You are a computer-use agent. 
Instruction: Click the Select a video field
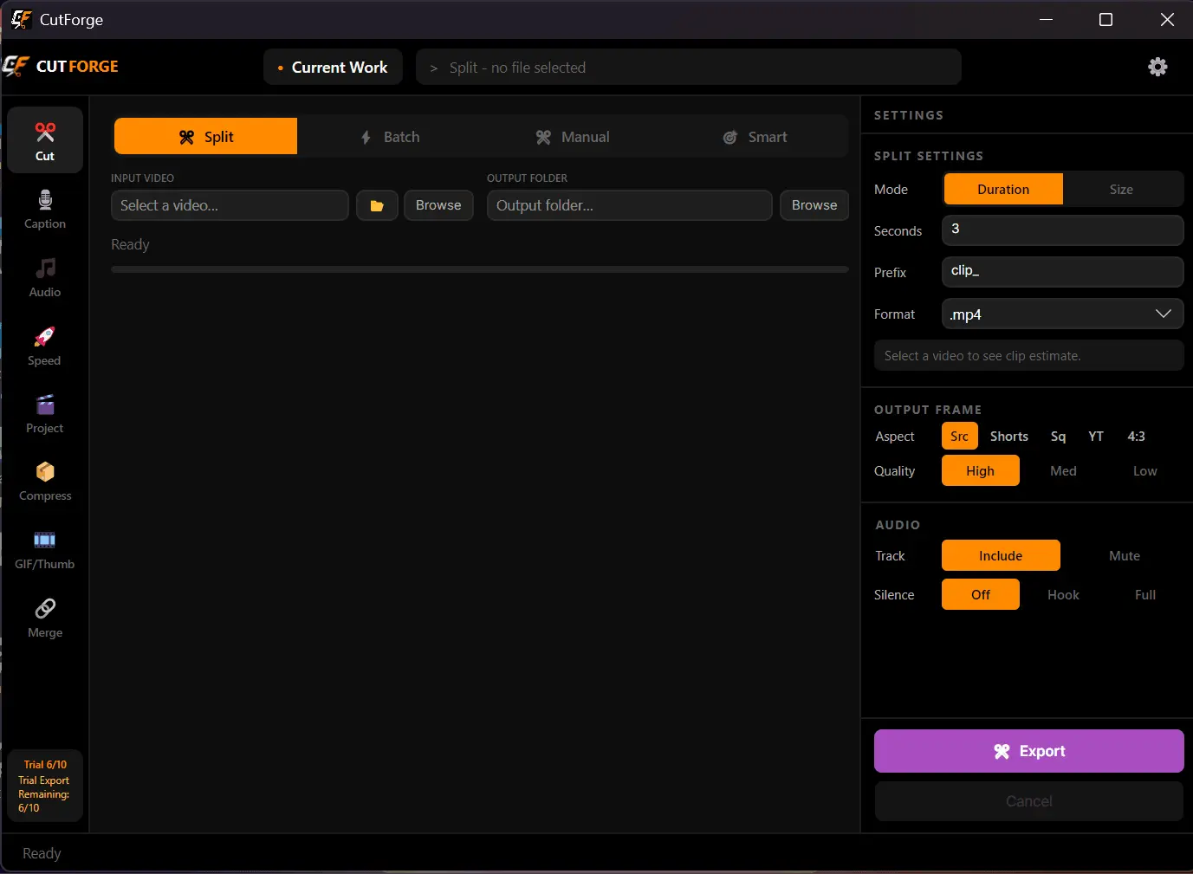[x=230, y=205]
